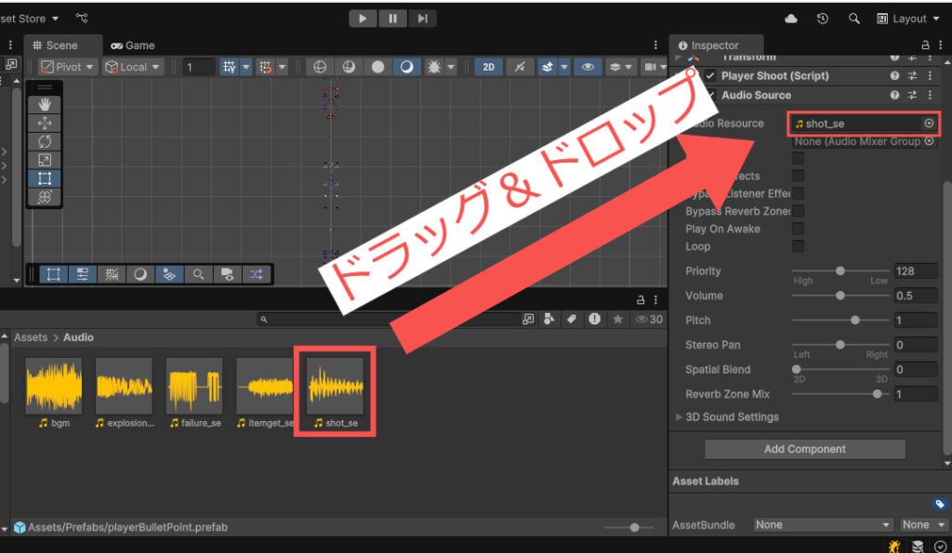Viewport: 952px width, 553px height.
Task: Open the AssetBundle variant None dropdown
Action: pos(923,524)
